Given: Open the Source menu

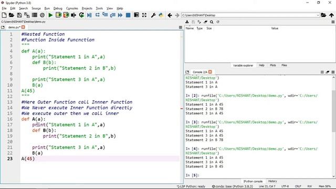Looking at the screenshot, I should click(36, 8).
